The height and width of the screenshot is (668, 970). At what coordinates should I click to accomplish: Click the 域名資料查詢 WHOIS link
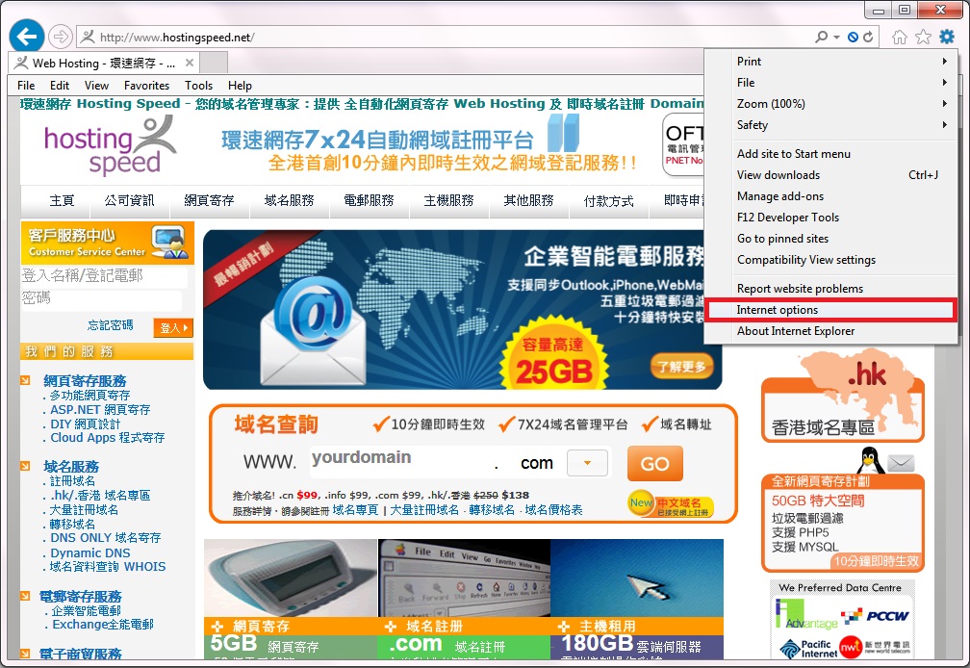[x=108, y=567]
